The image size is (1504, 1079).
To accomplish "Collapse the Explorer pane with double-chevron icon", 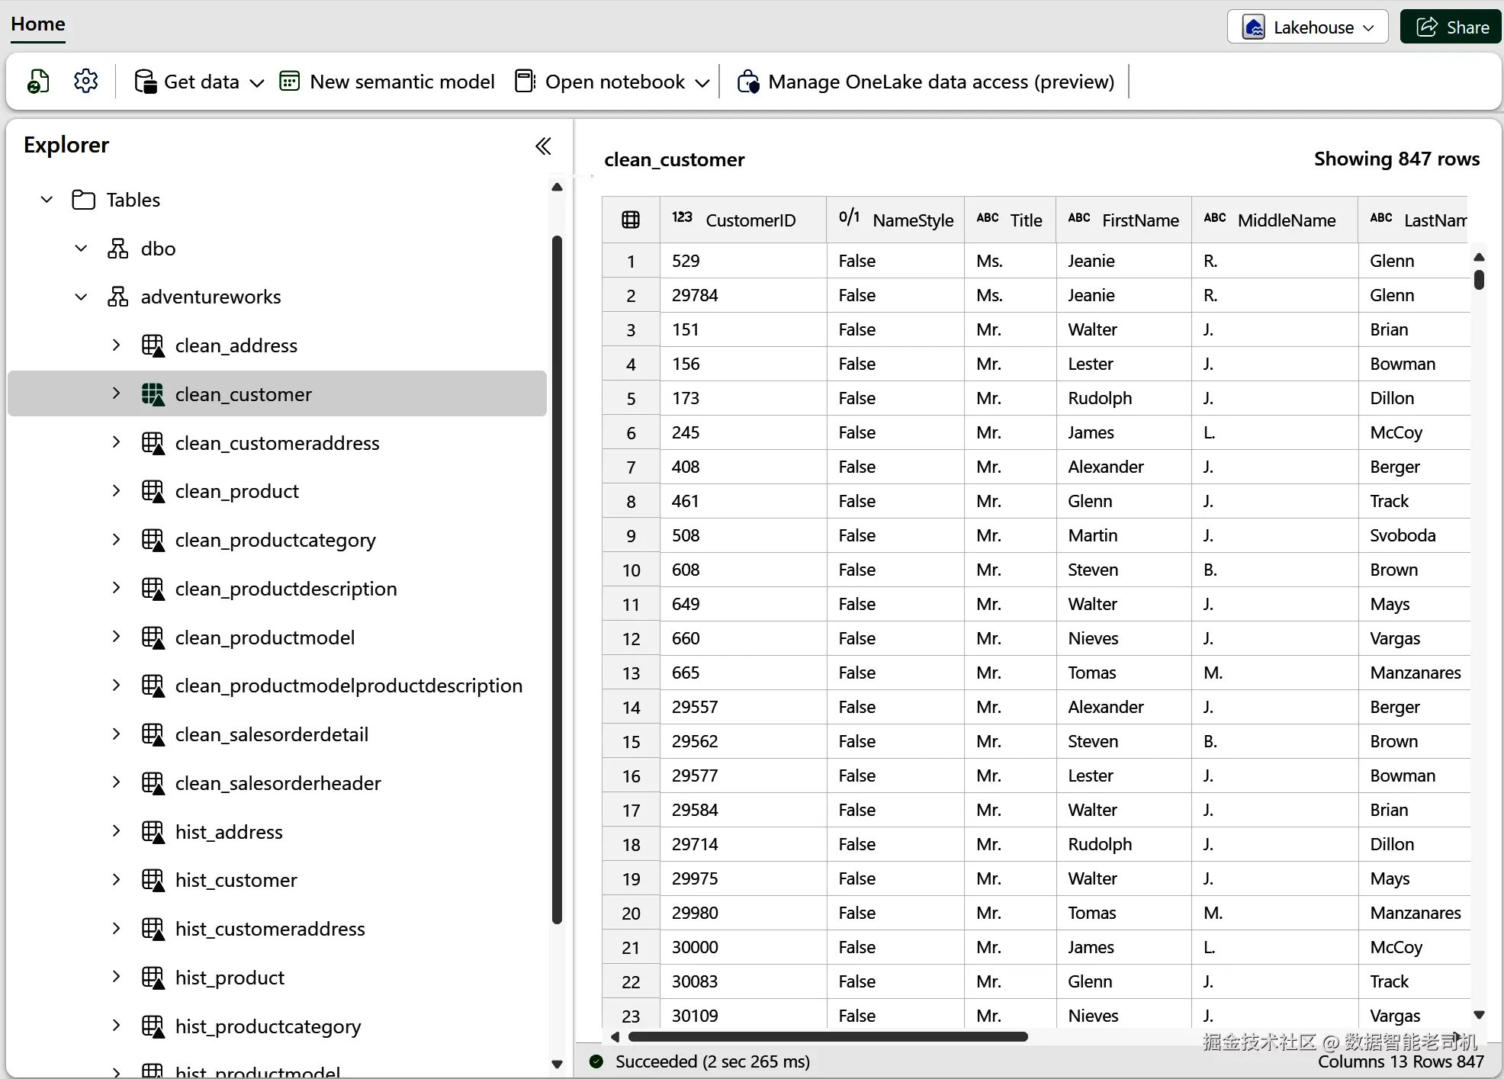I will tap(543, 146).
